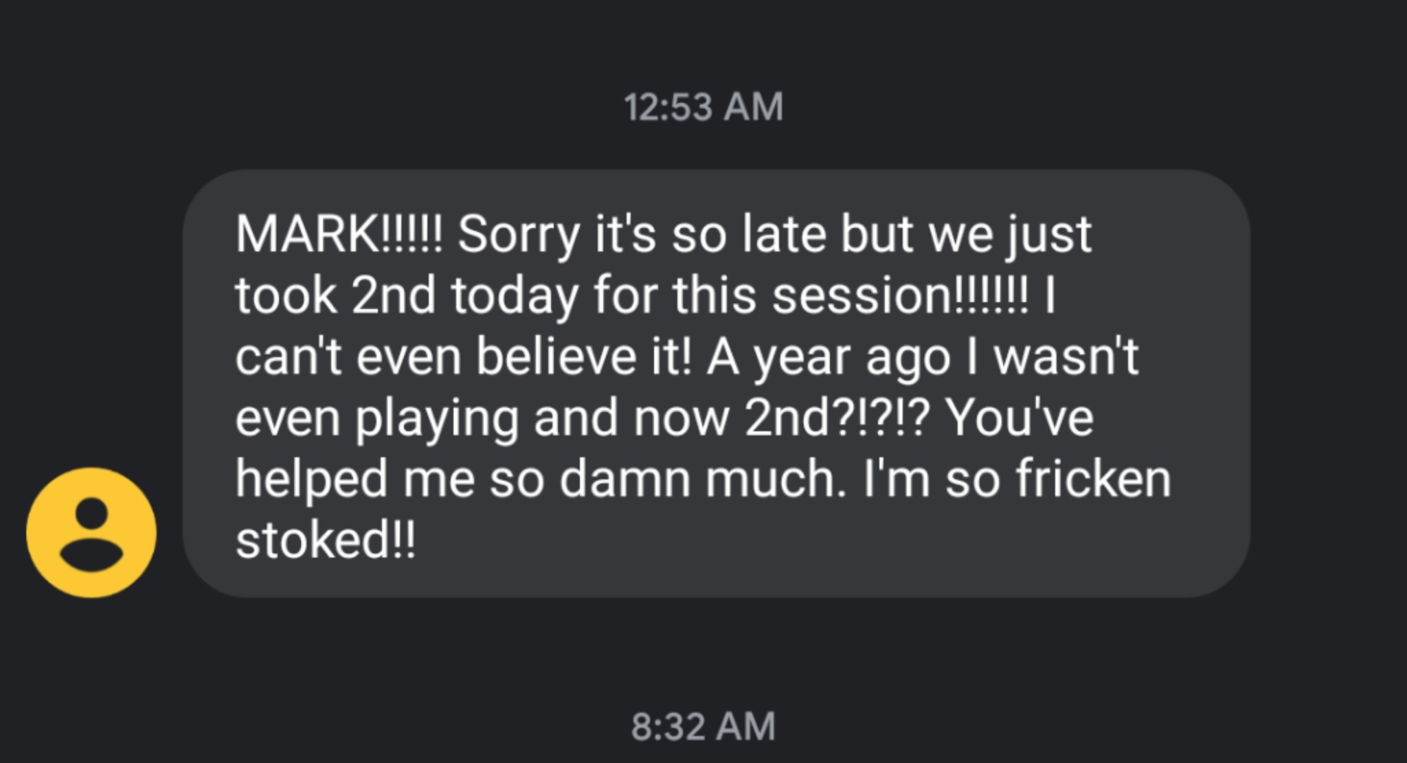Click the 8:32 AM timestamp
This screenshot has width=1407, height=763.
(x=703, y=727)
